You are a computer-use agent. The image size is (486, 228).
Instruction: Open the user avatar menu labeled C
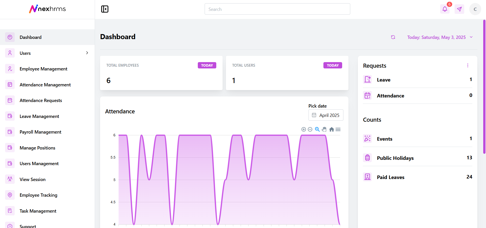pos(475,9)
